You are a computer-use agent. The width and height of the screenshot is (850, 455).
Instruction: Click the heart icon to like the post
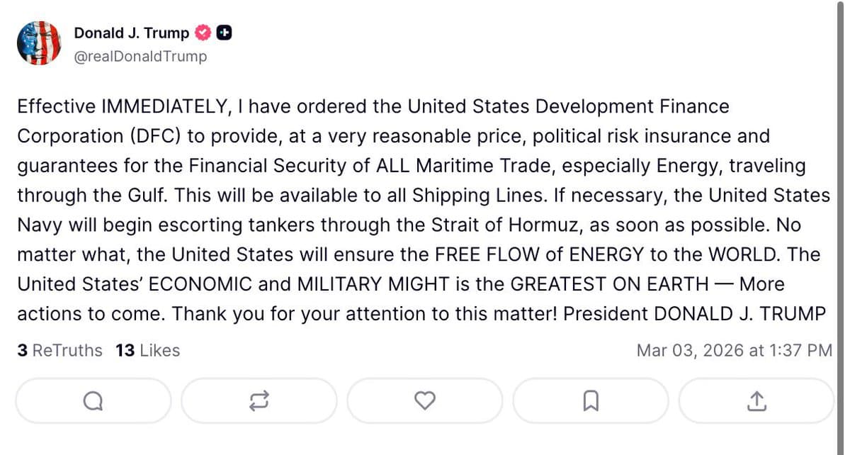click(x=424, y=400)
